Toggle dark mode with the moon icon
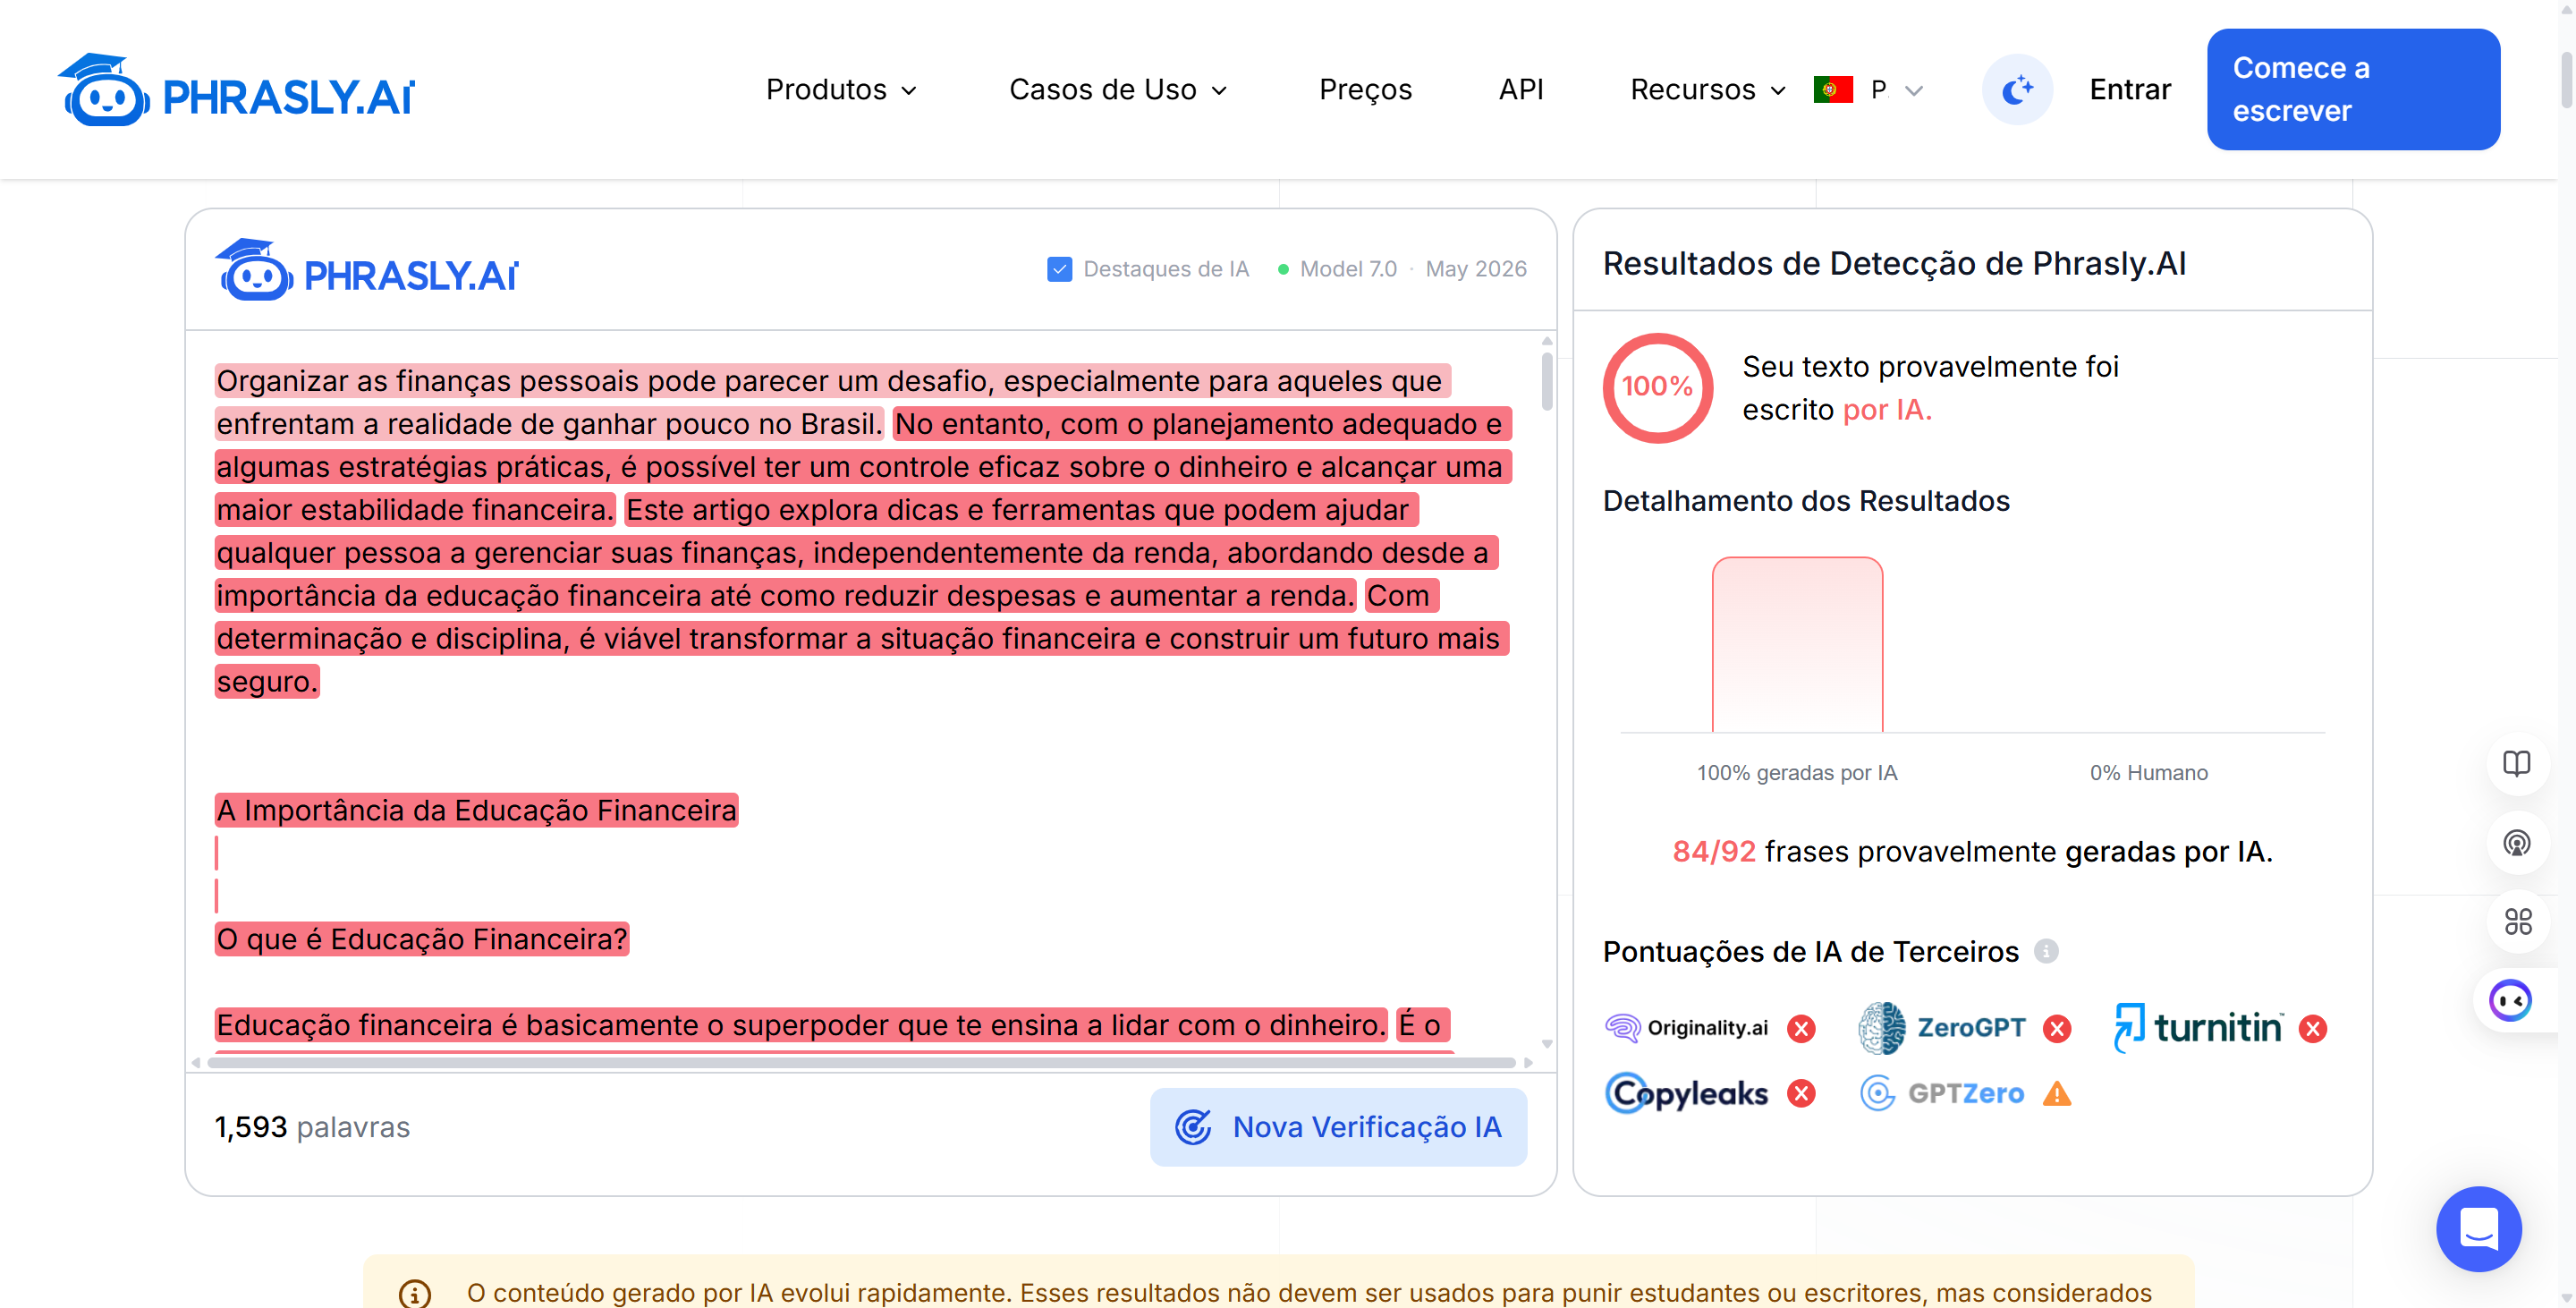 [x=2017, y=90]
